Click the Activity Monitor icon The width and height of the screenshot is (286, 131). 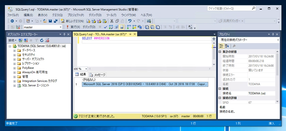click(149, 21)
